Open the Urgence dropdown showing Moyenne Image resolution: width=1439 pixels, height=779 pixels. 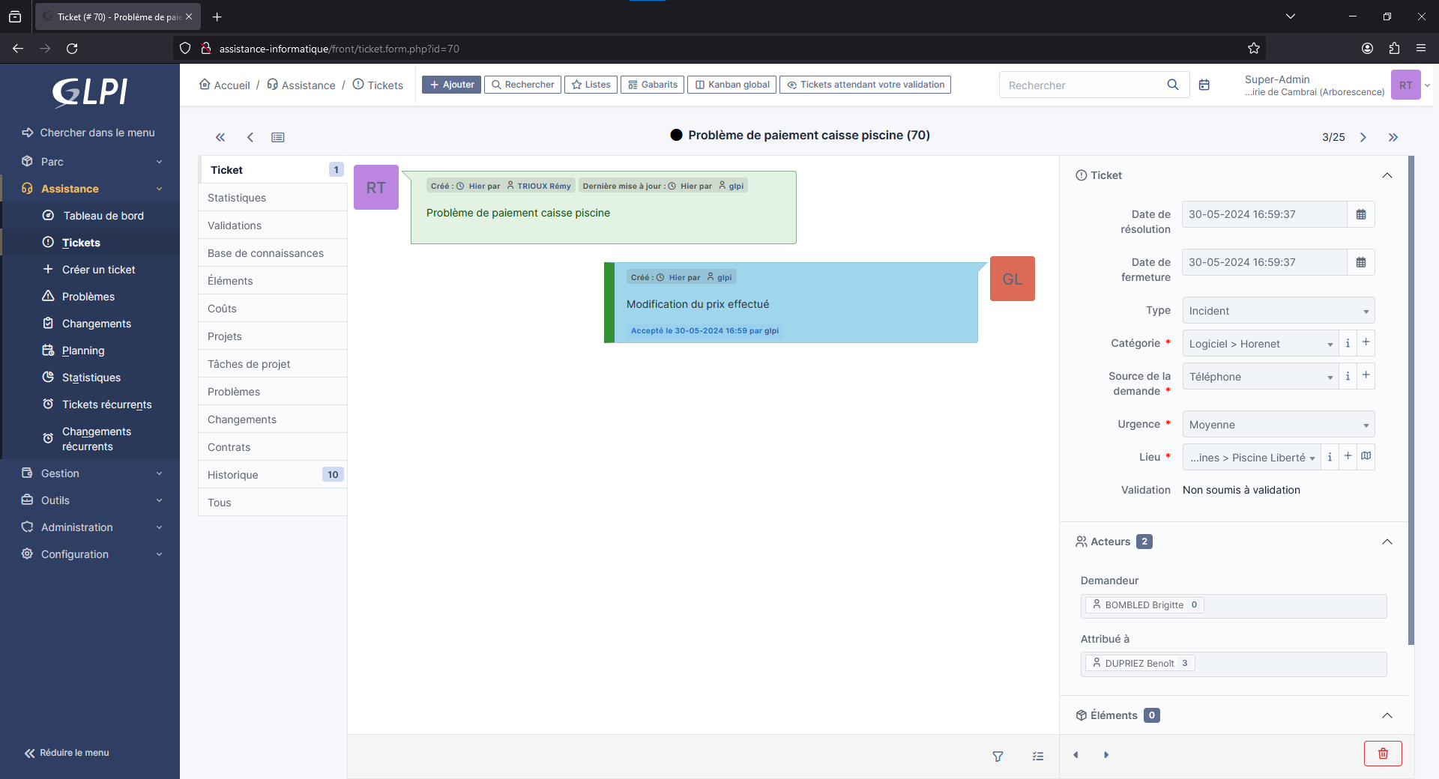[x=1278, y=425]
